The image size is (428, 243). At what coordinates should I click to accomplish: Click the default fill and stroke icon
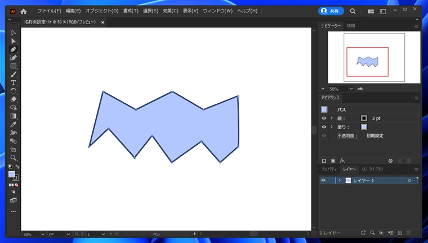coord(10,167)
